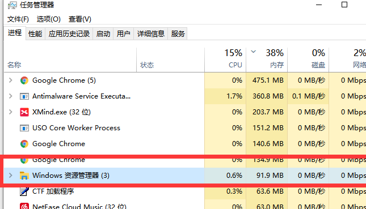Click the Task Manager title bar icon
The width and height of the screenshot is (366, 209).
click(12, 5)
